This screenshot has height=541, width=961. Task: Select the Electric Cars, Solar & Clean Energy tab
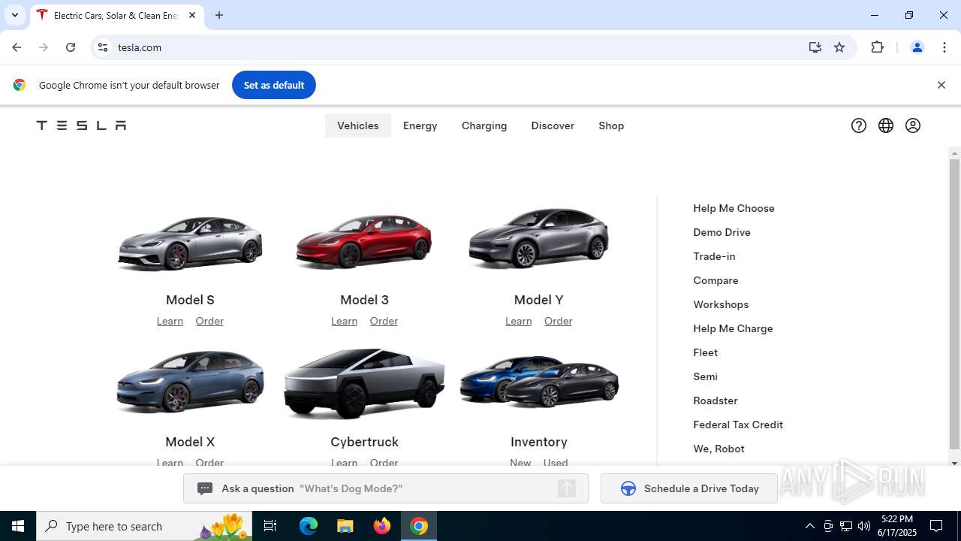[116, 15]
